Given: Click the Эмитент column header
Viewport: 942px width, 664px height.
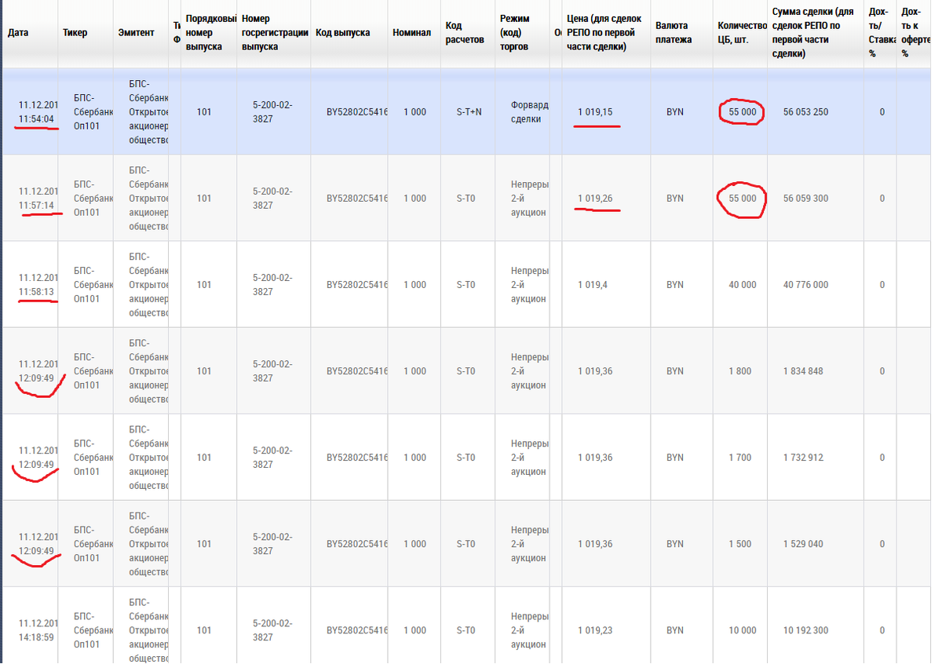Looking at the screenshot, I should pyautogui.click(x=136, y=33).
